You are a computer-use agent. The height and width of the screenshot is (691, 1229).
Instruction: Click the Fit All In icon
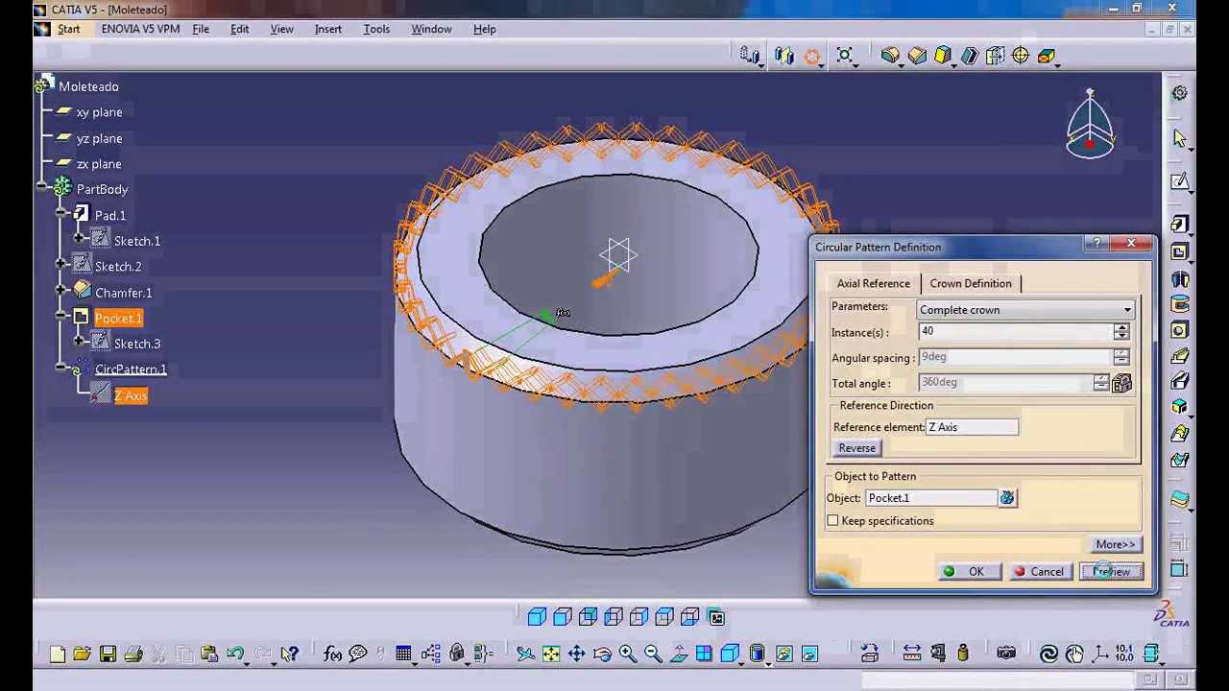coord(550,655)
